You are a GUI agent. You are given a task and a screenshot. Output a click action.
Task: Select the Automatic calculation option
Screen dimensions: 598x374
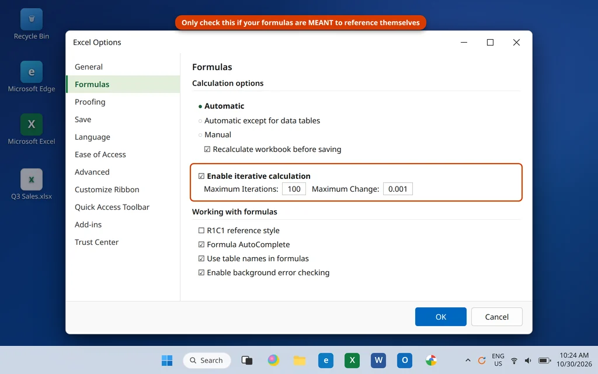[x=221, y=106]
